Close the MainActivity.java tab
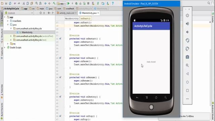The image size is (215, 121). [98, 13]
